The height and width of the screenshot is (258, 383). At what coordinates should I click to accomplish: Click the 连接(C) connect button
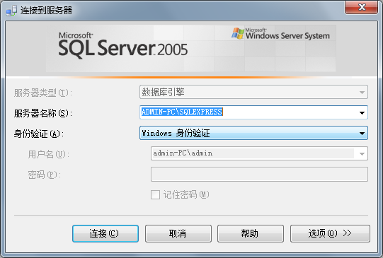(x=105, y=233)
